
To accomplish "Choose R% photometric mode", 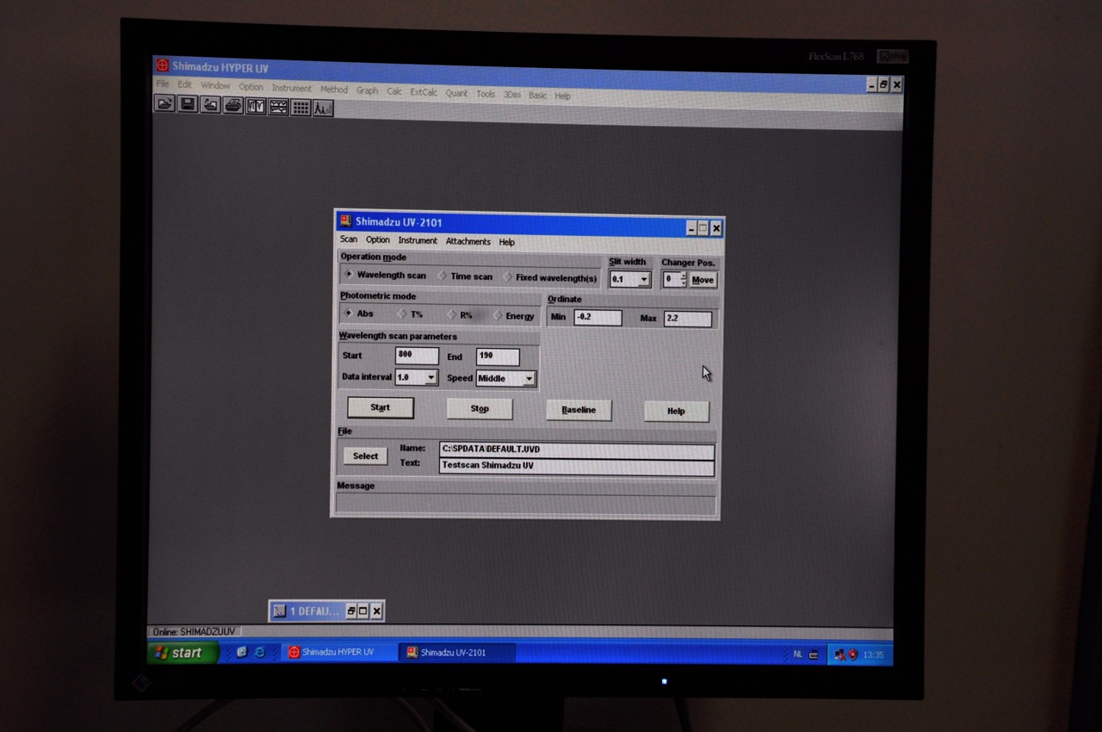I will click(461, 315).
